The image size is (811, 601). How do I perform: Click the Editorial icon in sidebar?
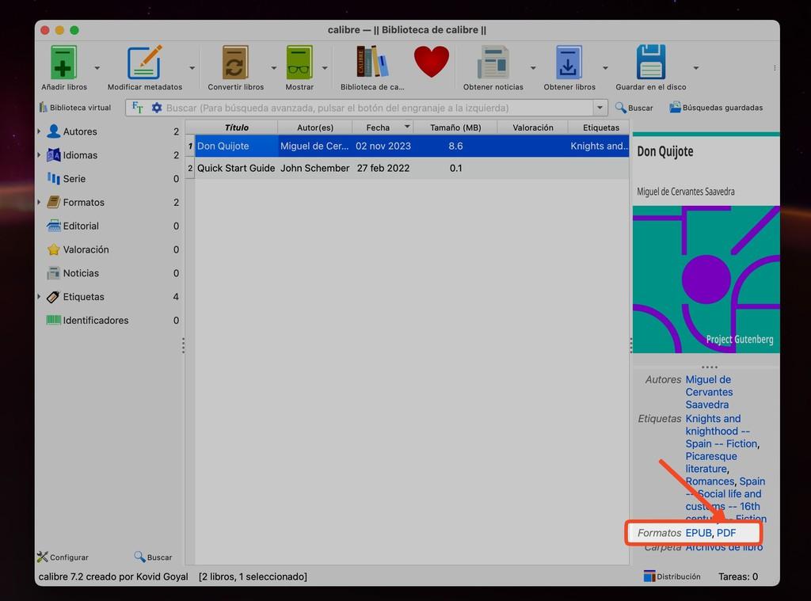tap(53, 226)
